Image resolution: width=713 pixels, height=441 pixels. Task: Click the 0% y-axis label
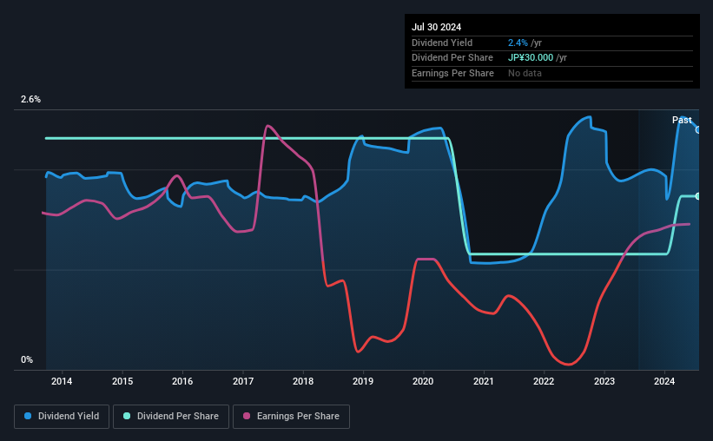click(27, 359)
